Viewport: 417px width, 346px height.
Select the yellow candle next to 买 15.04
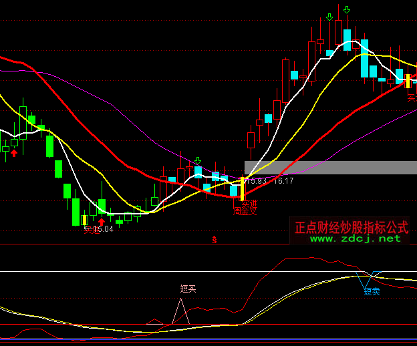(84, 219)
